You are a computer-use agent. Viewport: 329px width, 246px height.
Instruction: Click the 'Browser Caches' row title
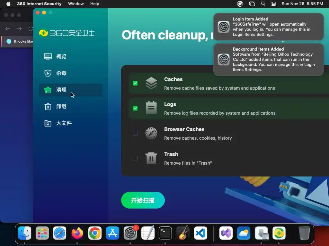pos(184,129)
